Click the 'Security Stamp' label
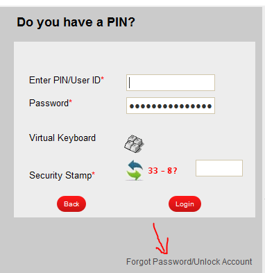This screenshot has height=273, width=265. 60,175
